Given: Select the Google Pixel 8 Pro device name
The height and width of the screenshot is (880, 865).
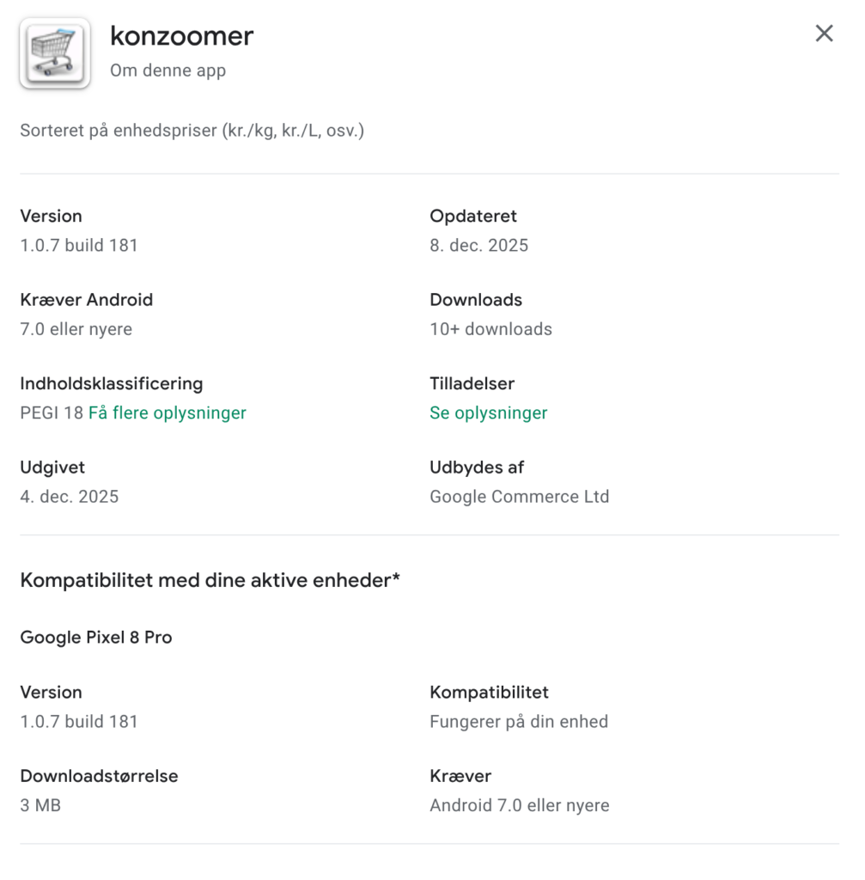Looking at the screenshot, I should pos(96,638).
